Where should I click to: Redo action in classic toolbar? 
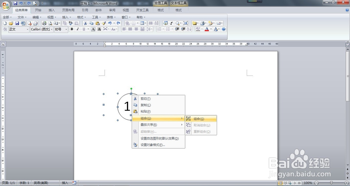tap(119, 23)
